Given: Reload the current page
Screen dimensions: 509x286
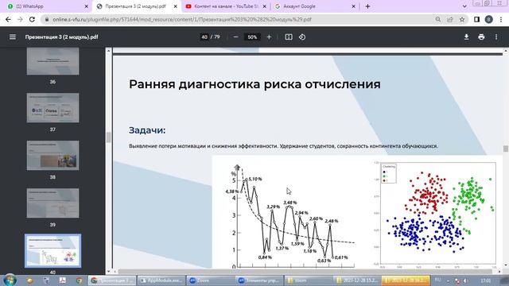Looking at the screenshot, I should 32,19.
